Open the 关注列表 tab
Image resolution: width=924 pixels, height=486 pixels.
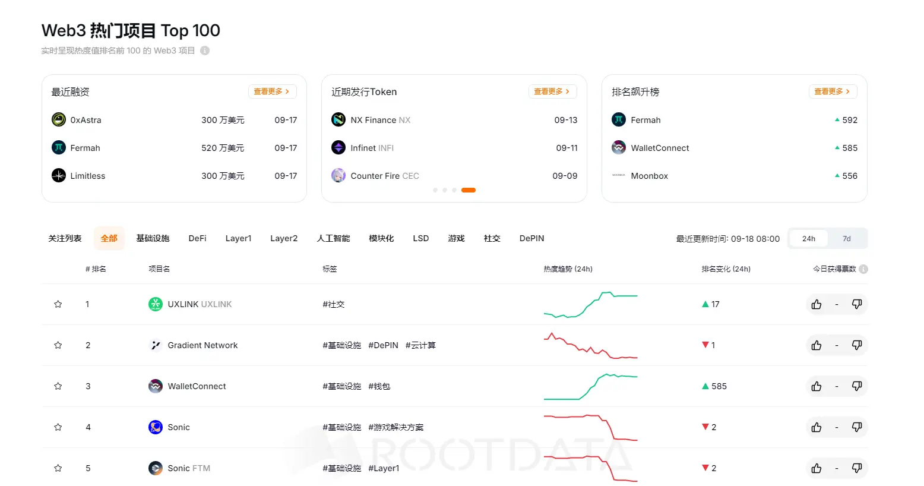pos(64,238)
